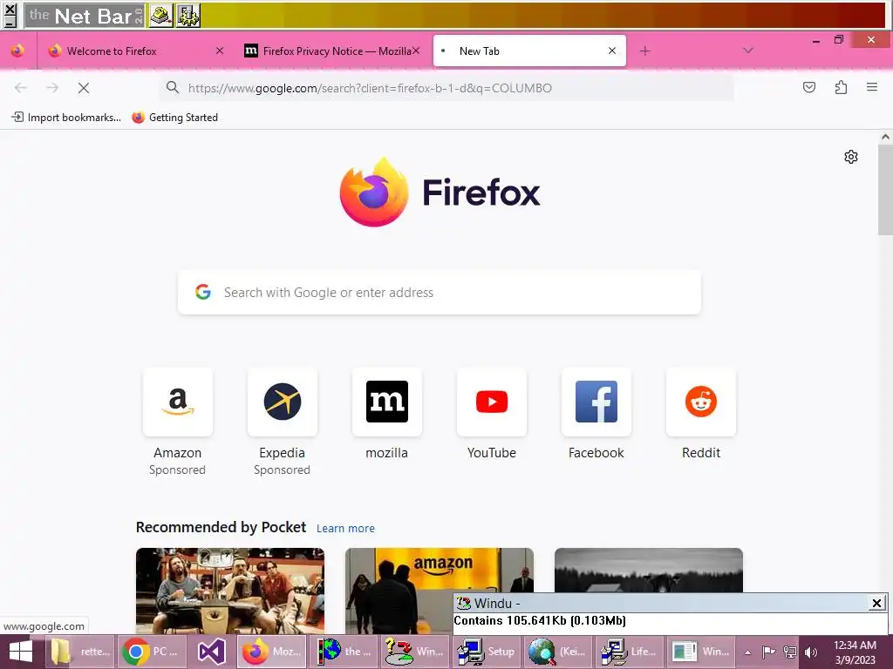The height and width of the screenshot is (669, 893).
Task: Click the Net Bar 2.0 logo
Action: pos(85,16)
